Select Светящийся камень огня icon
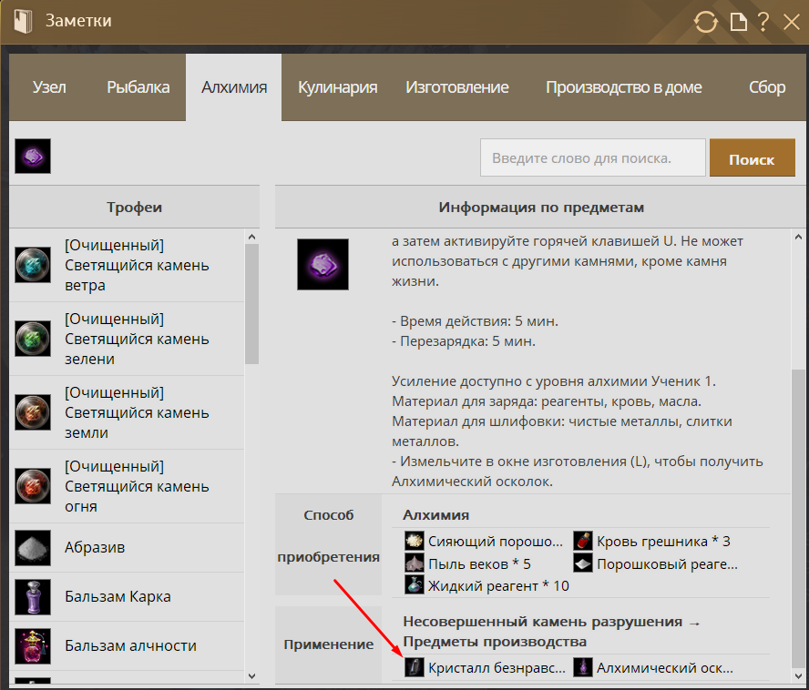The height and width of the screenshot is (690, 809). coord(33,486)
